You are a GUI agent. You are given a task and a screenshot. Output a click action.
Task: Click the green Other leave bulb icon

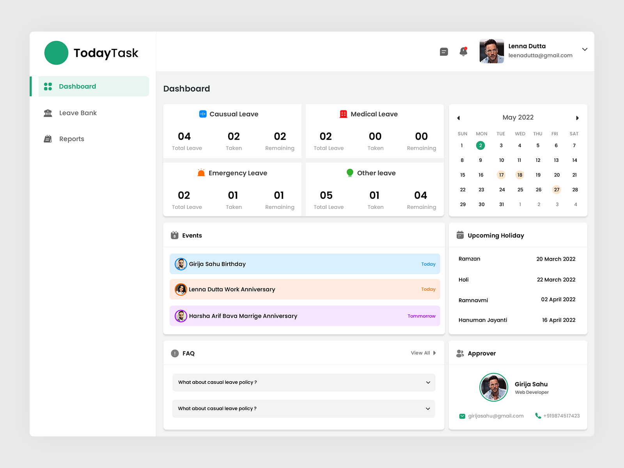(350, 173)
